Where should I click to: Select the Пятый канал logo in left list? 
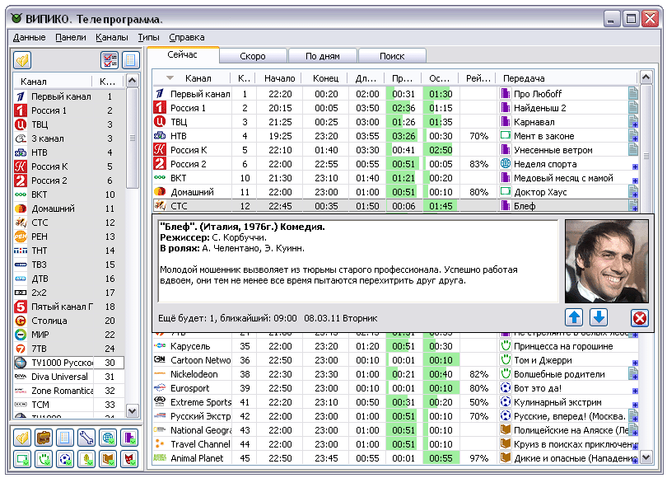point(21,307)
